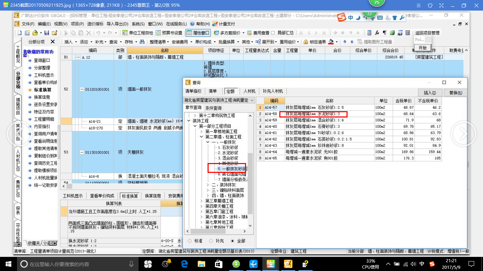Click the paragraph mark icon
483x271 pixels.
click(x=385, y=33)
